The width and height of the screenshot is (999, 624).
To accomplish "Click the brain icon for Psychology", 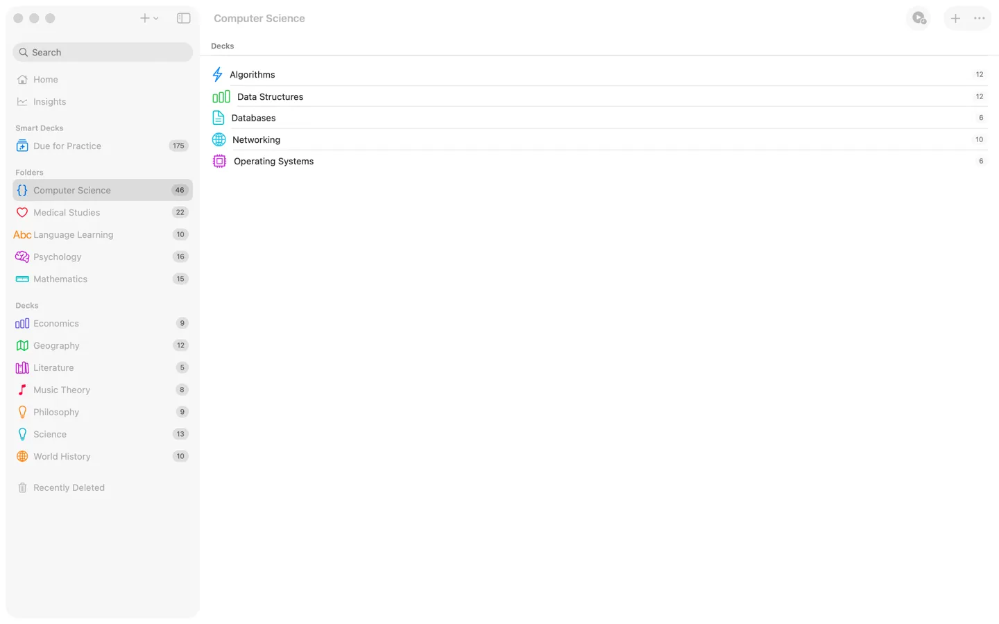I will [x=22, y=257].
